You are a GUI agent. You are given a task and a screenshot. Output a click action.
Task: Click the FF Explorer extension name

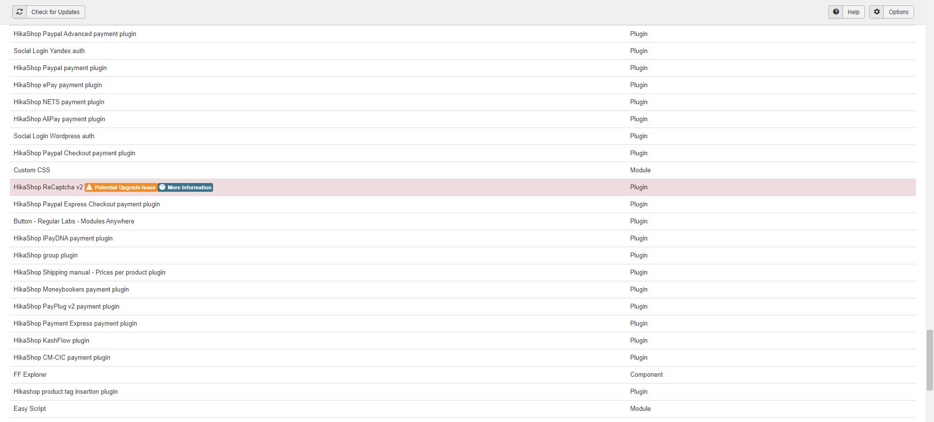(x=30, y=375)
